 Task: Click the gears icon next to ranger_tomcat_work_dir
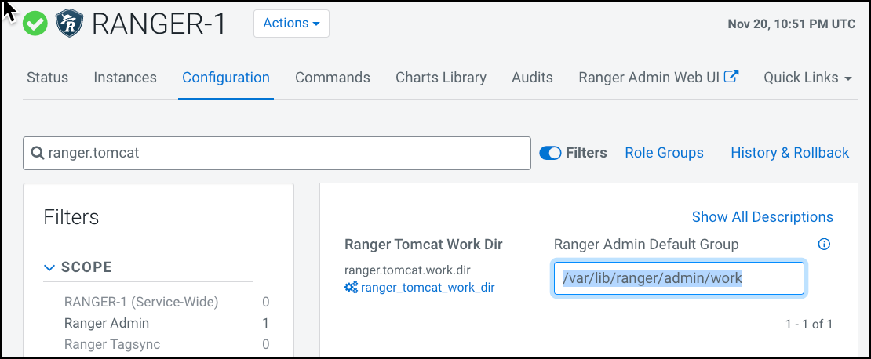(x=351, y=288)
